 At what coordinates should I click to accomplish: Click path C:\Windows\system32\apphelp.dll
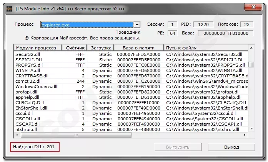tap(204, 97)
